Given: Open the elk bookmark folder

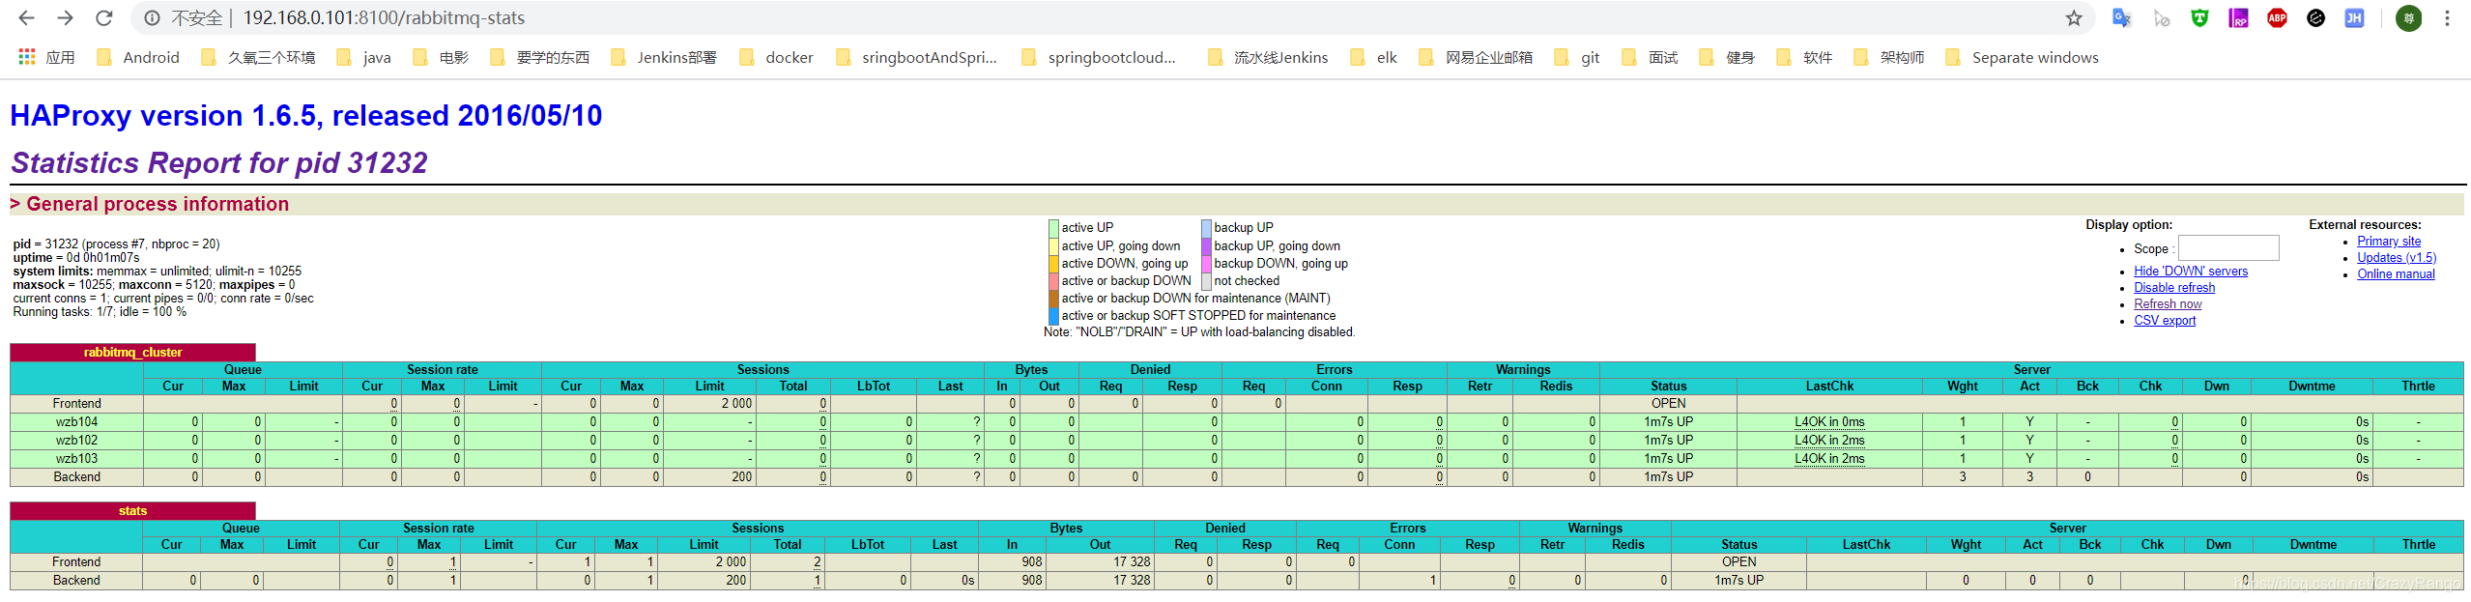Looking at the screenshot, I should coord(1374,57).
